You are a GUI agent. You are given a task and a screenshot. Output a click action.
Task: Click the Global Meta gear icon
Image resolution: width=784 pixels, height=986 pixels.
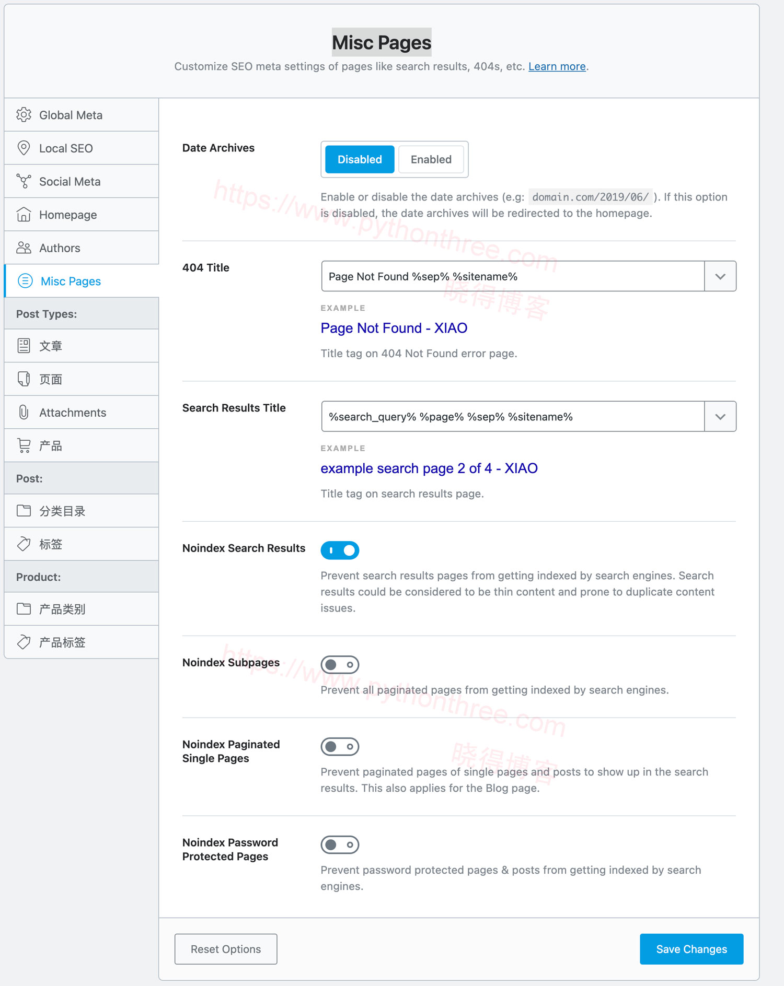point(24,115)
